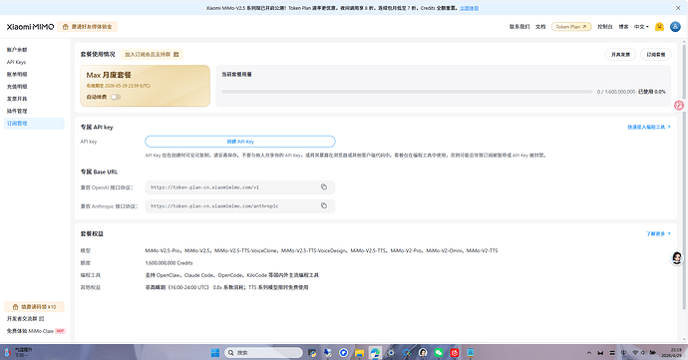Open the 了解更多 link
The width and height of the screenshot is (688, 360).
click(658, 233)
